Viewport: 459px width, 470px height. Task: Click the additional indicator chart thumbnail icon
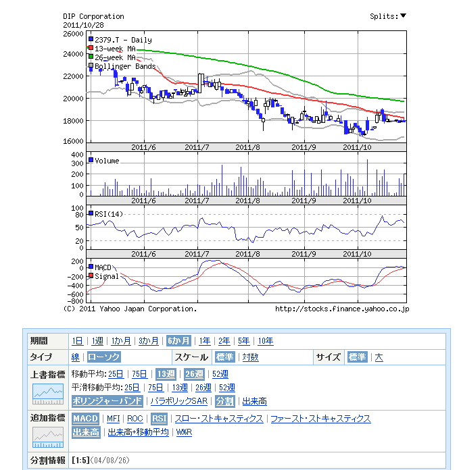47,437
